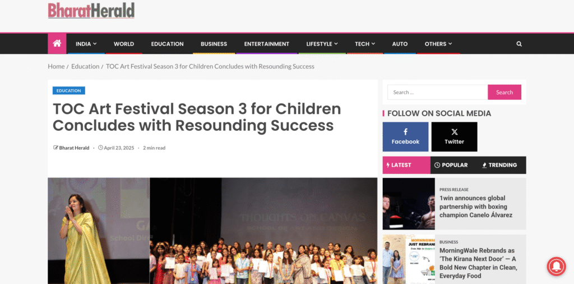Click the home icon in navigation bar
The width and height of the screenshot is (574, 284).
pos(57,44)
